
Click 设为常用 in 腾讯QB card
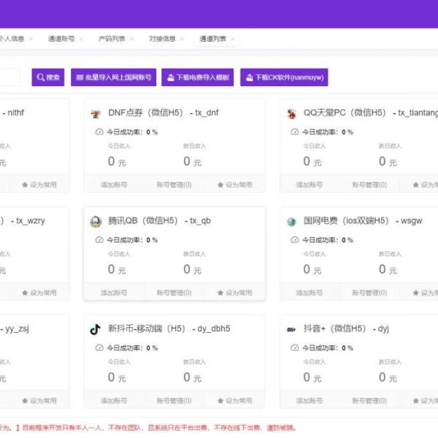click(234, 293)
